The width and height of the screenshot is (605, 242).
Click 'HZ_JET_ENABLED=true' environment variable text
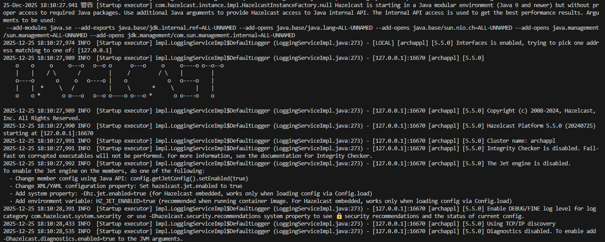(x=125, y=201)
